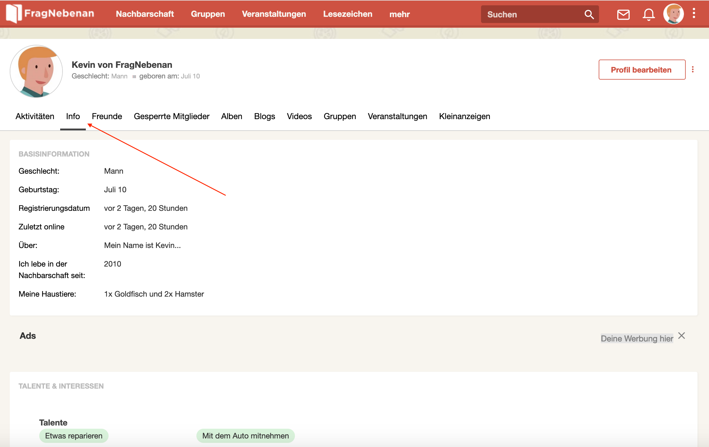Open the Gruppen header menu
709x447 pixels.
pyautogui.click(x=208, y=14)
